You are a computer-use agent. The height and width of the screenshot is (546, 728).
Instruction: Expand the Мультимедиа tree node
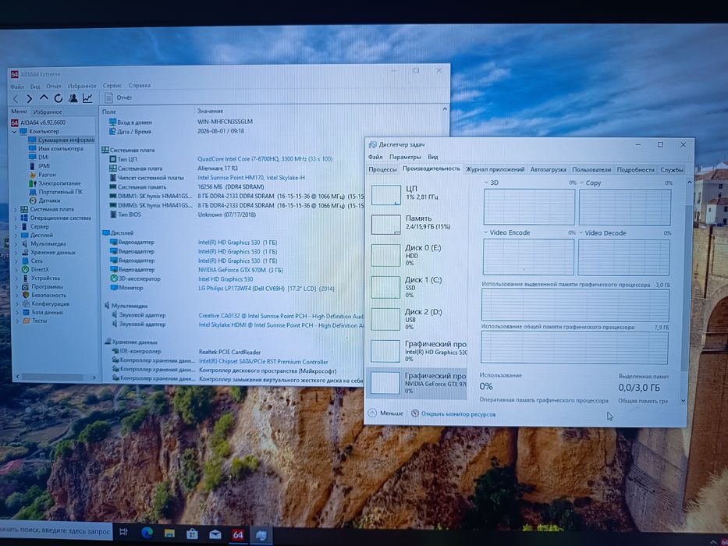click(16, 243)
